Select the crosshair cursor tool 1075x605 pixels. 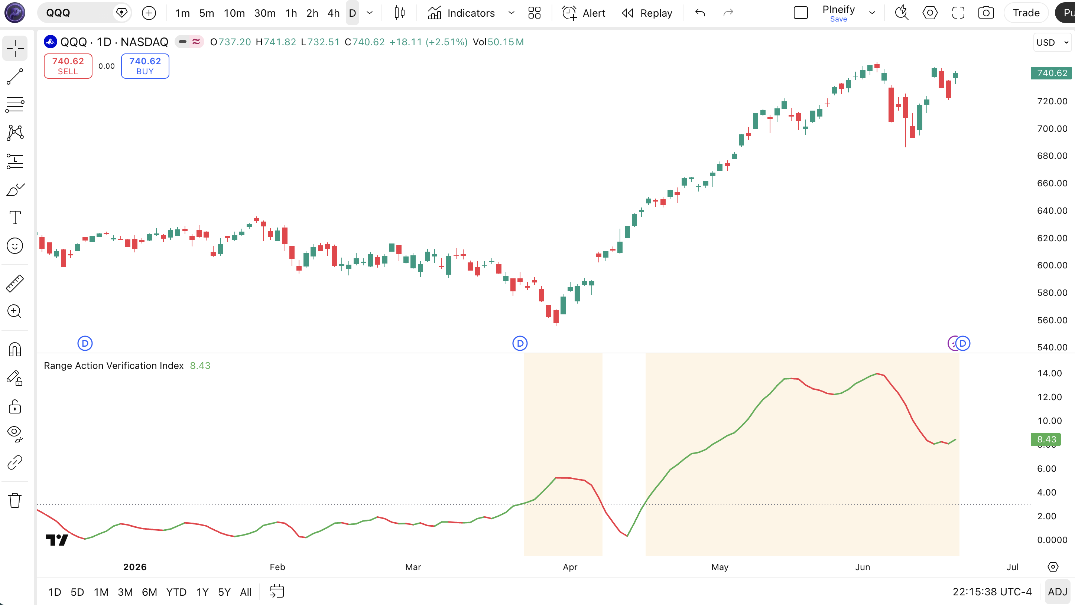point(15,48)
